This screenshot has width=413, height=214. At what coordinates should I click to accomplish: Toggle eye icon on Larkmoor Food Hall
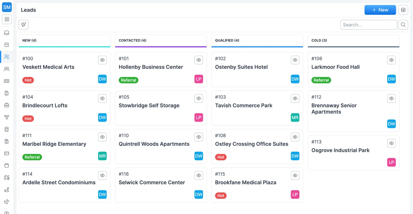click(392, 60)
